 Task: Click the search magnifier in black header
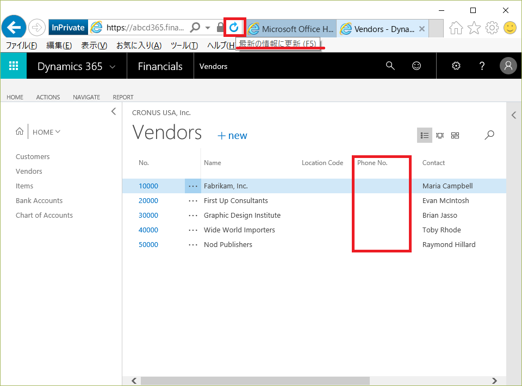pos(390,66)
